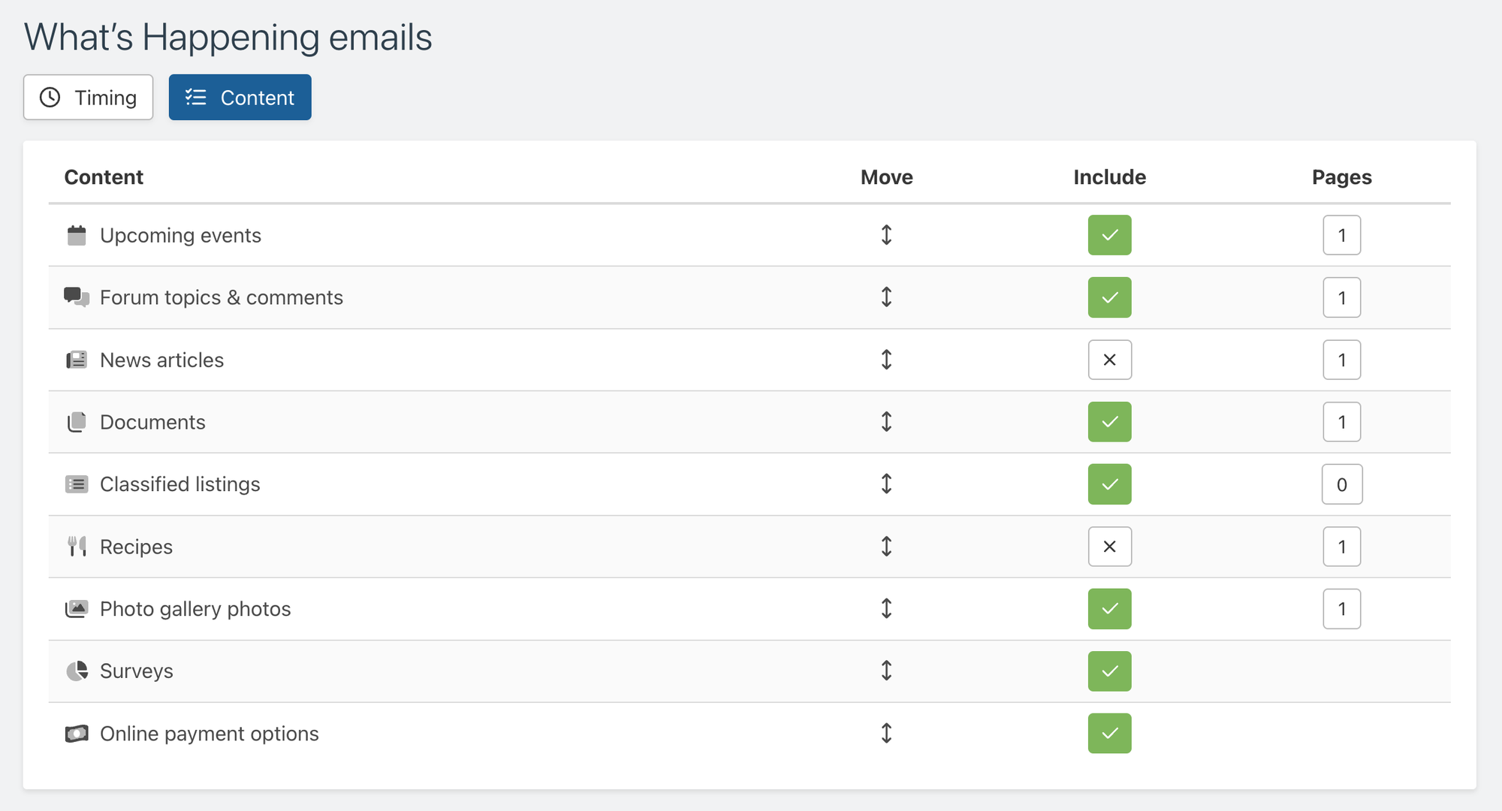Click the move arrow for Documents row

pos(886,421)
